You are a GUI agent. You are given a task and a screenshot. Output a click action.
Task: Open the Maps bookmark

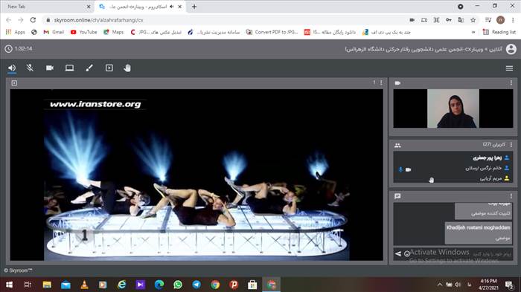[114, 32]
